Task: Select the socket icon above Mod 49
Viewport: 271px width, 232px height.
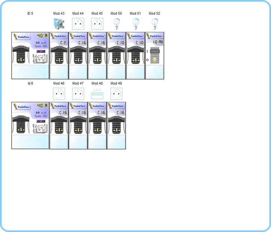Action: tap(116, 94)
